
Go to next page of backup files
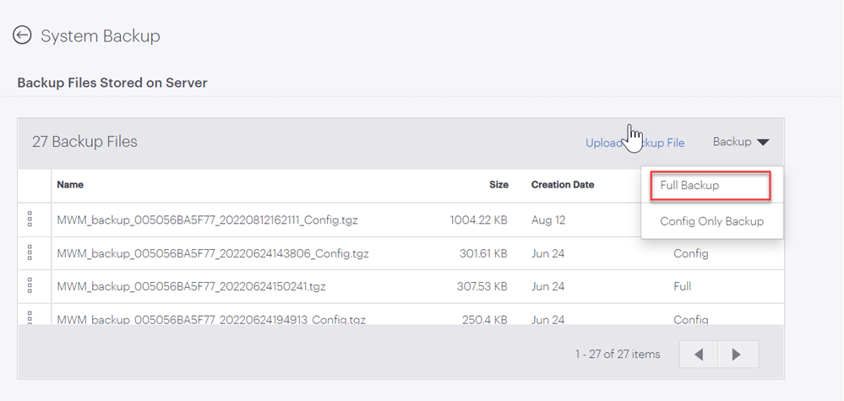pos(738,355)
